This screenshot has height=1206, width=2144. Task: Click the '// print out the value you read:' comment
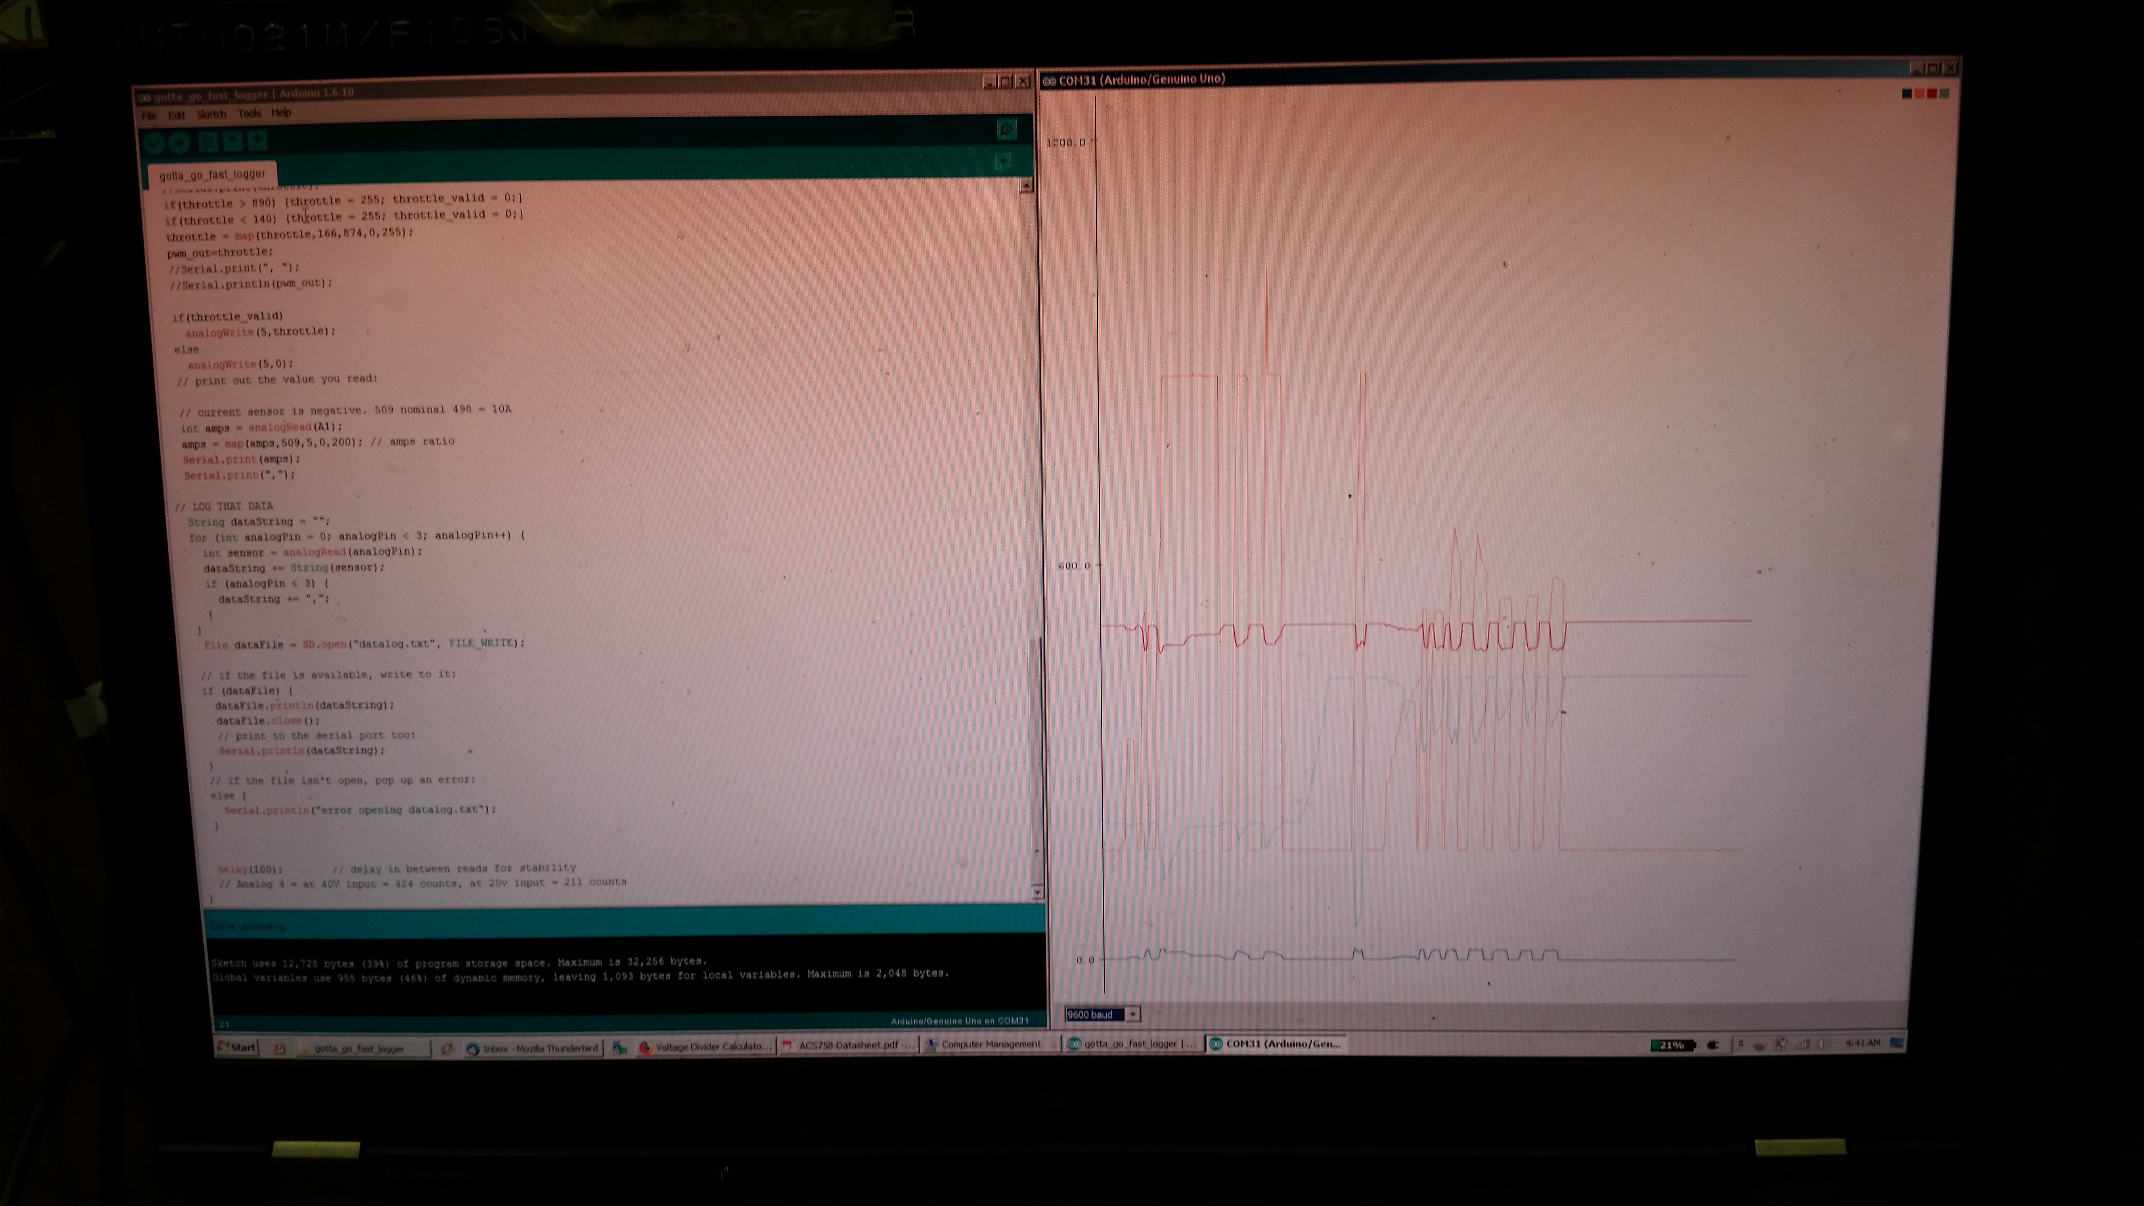(x=277, y=380)
